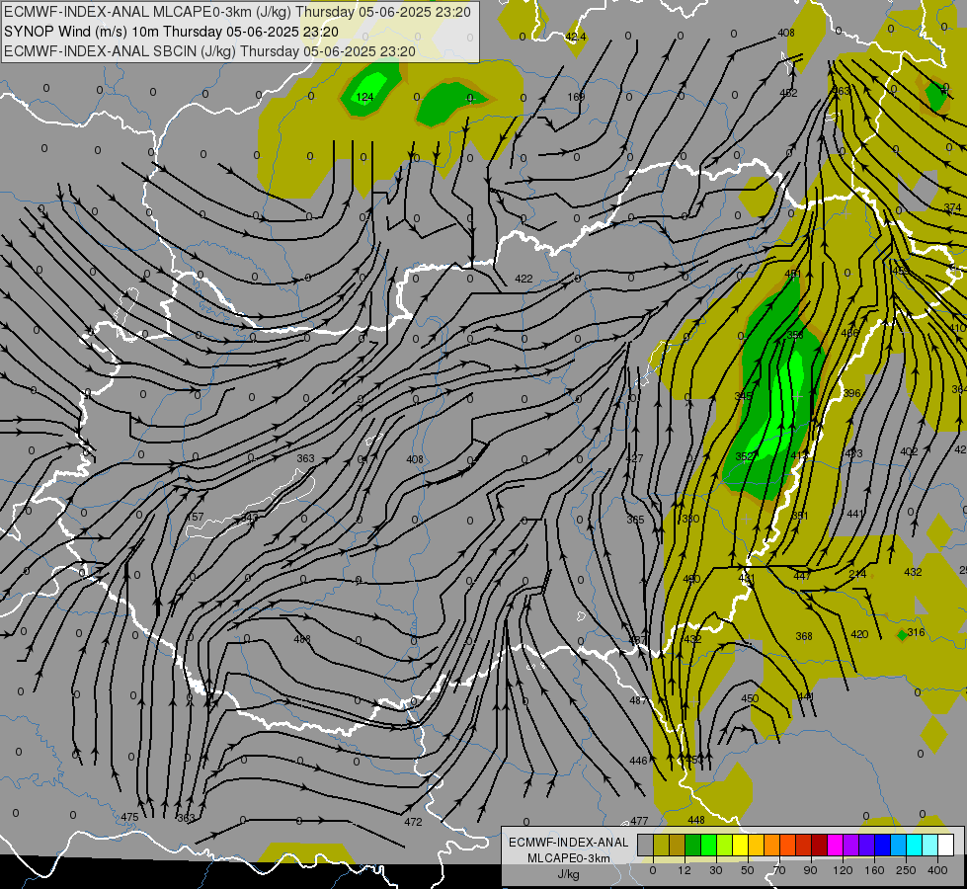967x889 pixels.
Task: Pick the cyan legend swatch
Action: coord(914,846)
